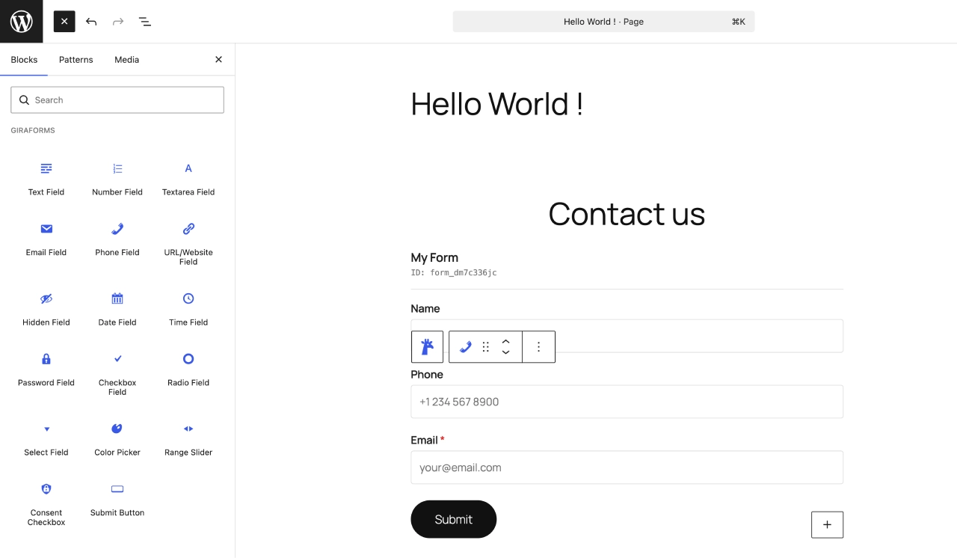The image size is (957, 558).
Task: Open the WordPress logo menu
Action: (21, 21)
